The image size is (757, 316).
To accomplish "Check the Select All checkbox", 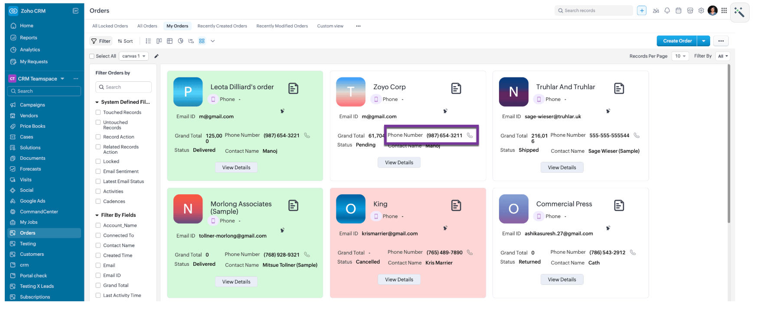I will pyautogui.click(x=92, y=56).
